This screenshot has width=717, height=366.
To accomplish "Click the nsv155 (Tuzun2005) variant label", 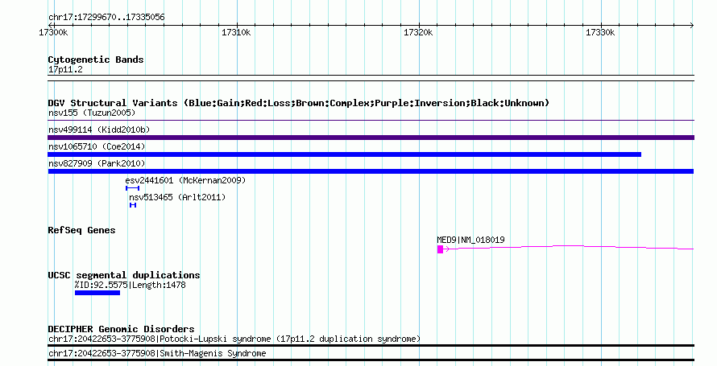I will (92, 113).
